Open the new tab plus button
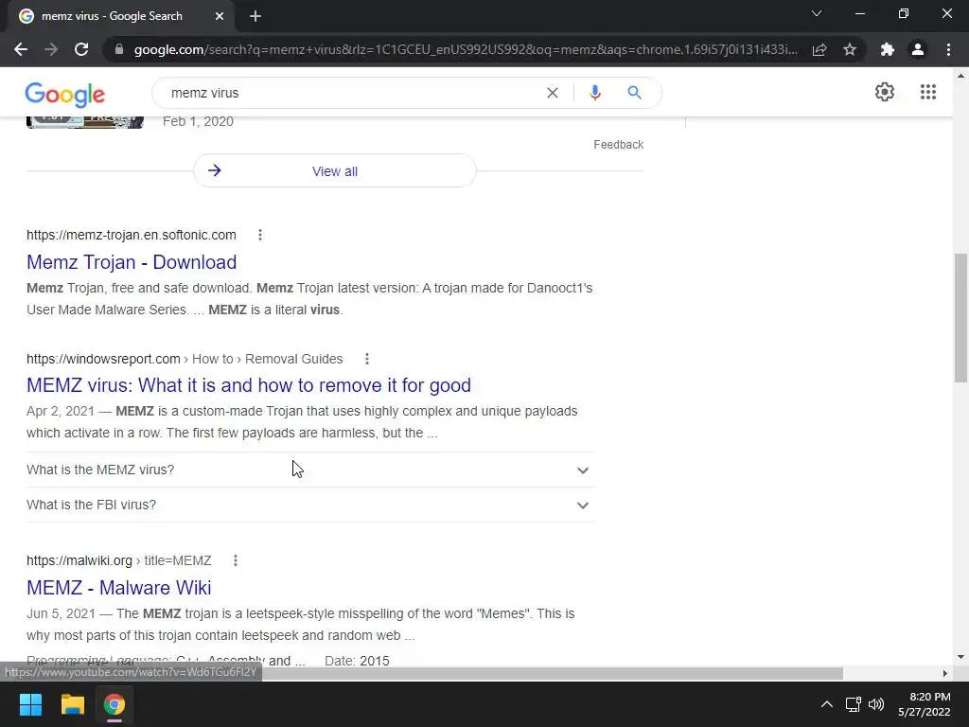969x727 pixels. [255, 16]
